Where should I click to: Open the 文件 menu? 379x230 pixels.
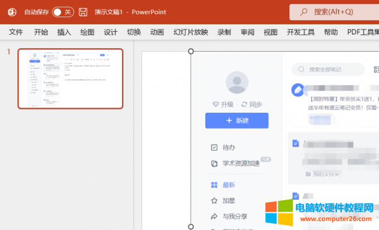[16, 32]
